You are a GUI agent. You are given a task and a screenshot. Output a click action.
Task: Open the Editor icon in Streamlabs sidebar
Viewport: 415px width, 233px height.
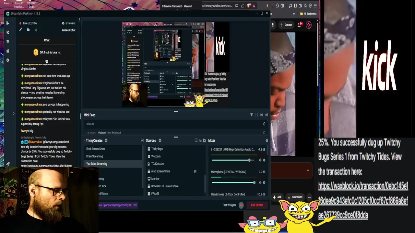(x=8, y=23)
